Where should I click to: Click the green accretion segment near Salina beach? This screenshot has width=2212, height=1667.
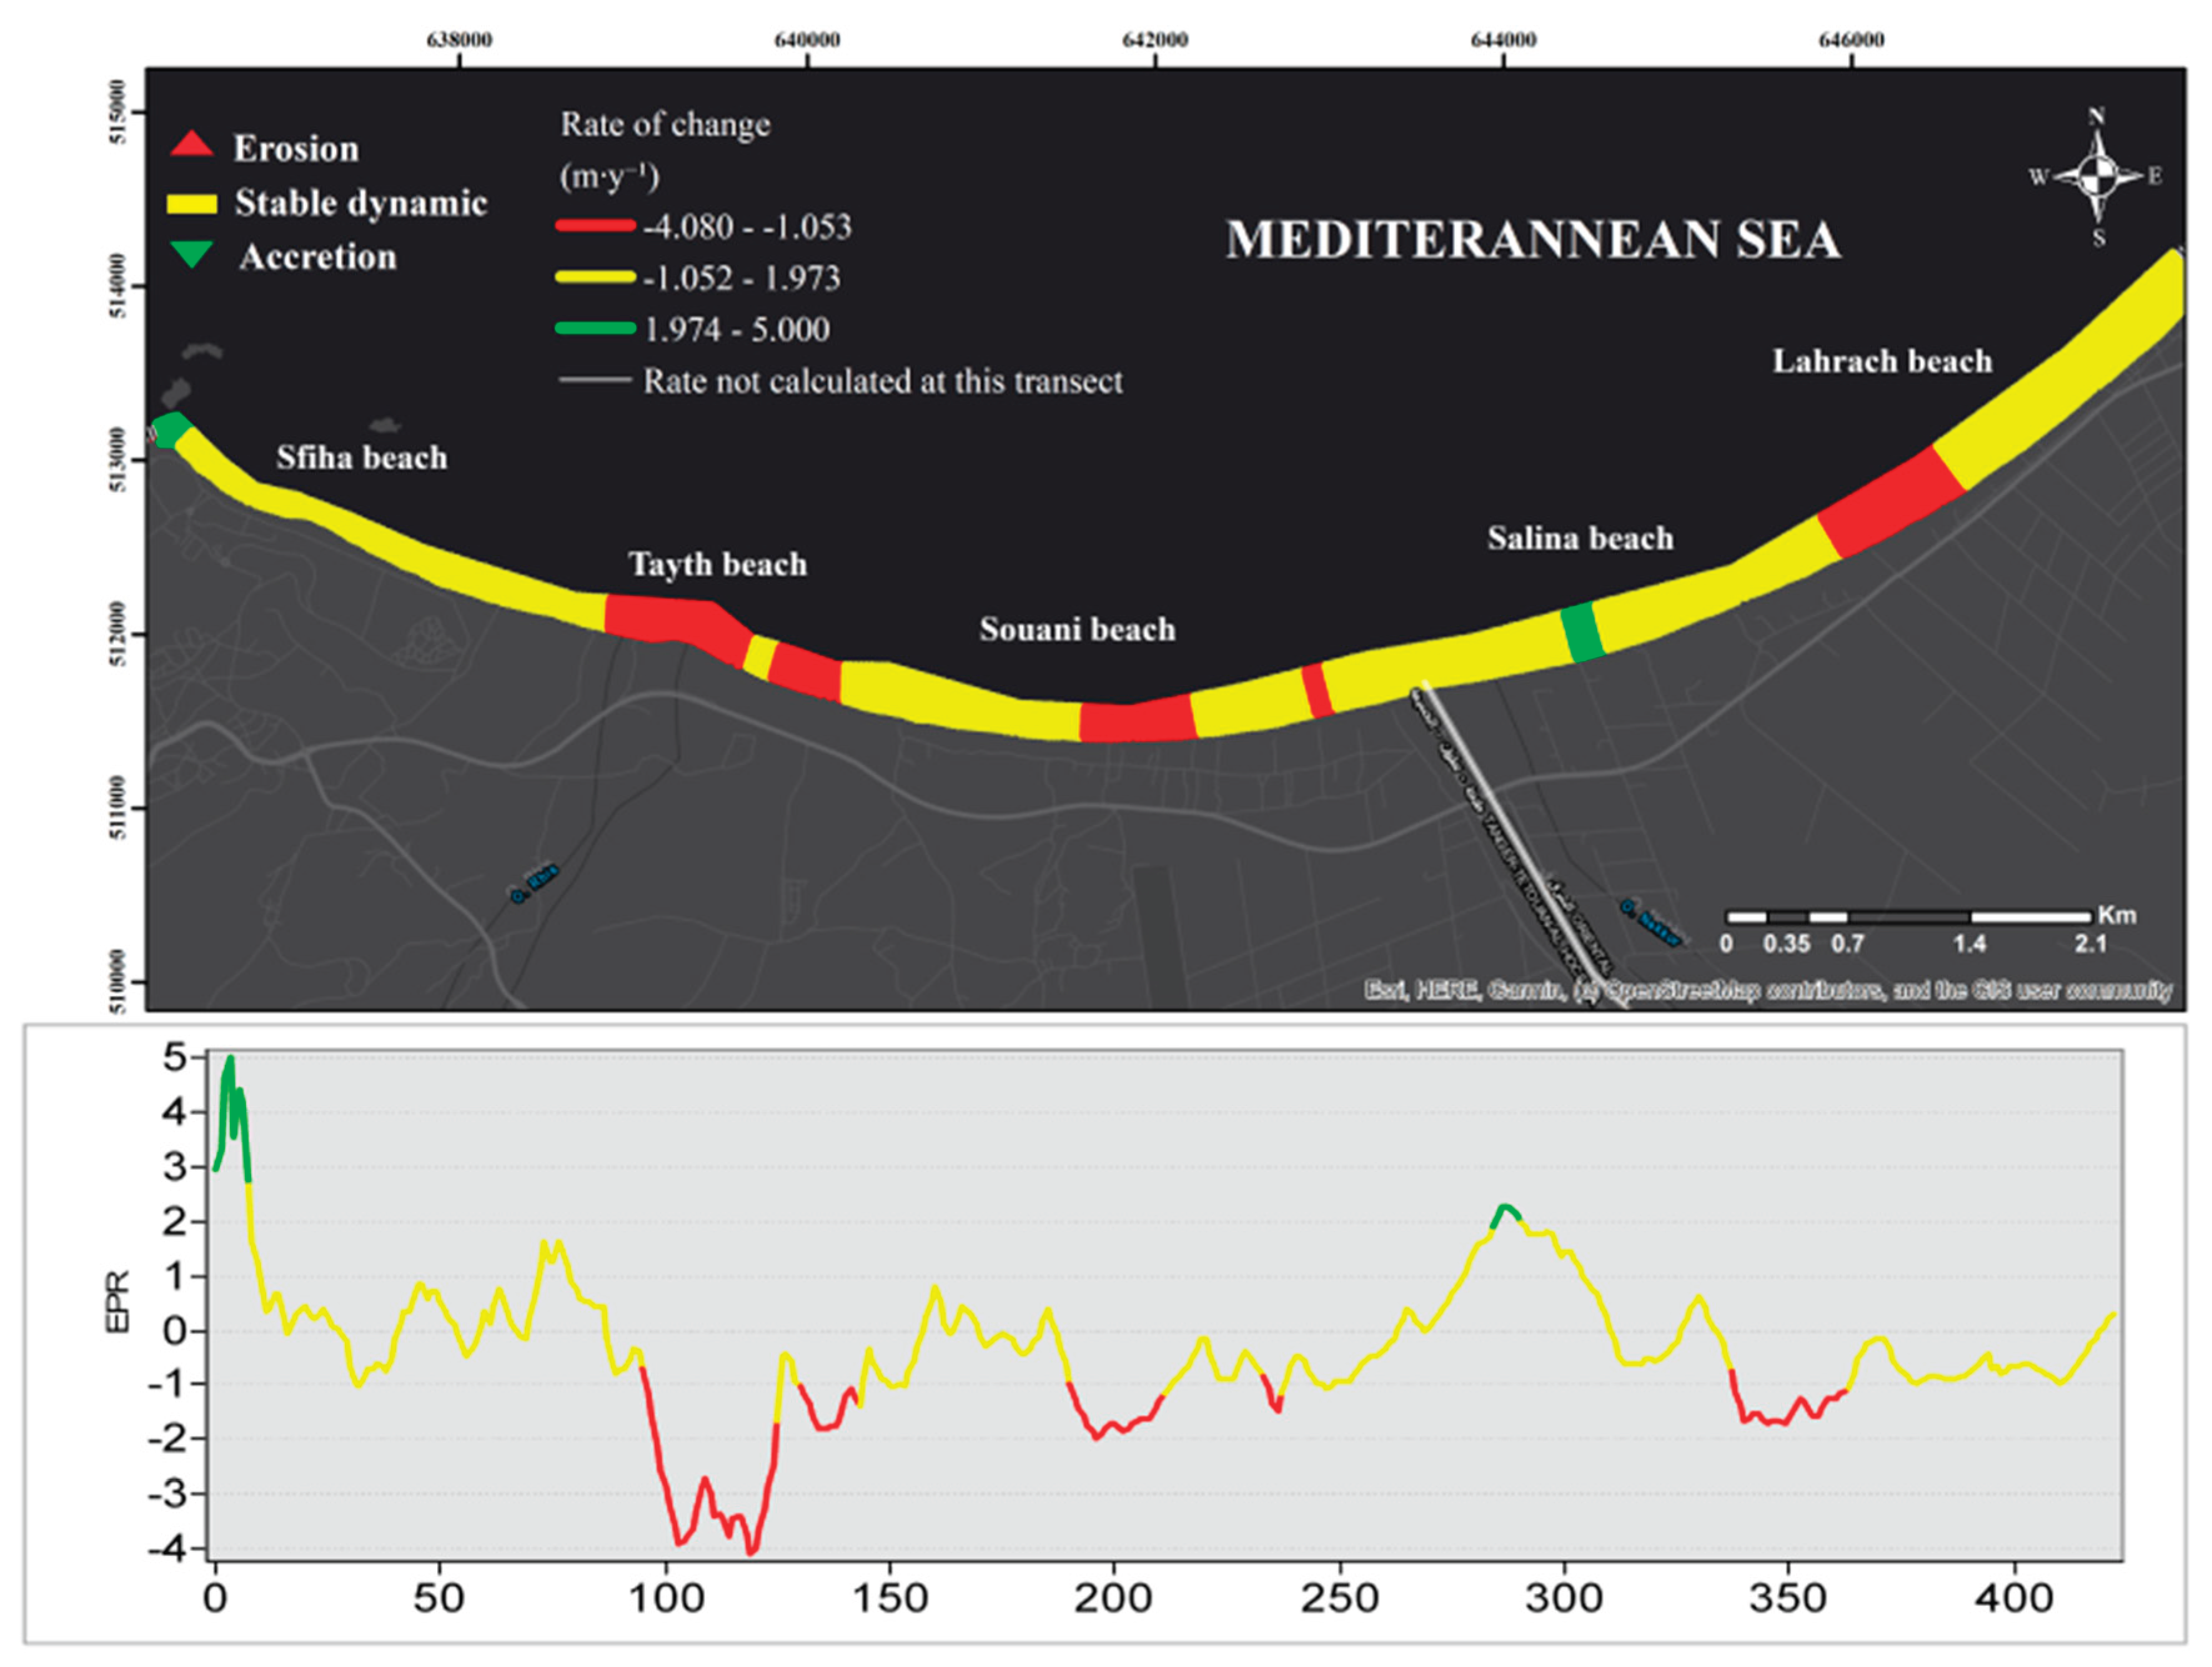point(1582,632)
